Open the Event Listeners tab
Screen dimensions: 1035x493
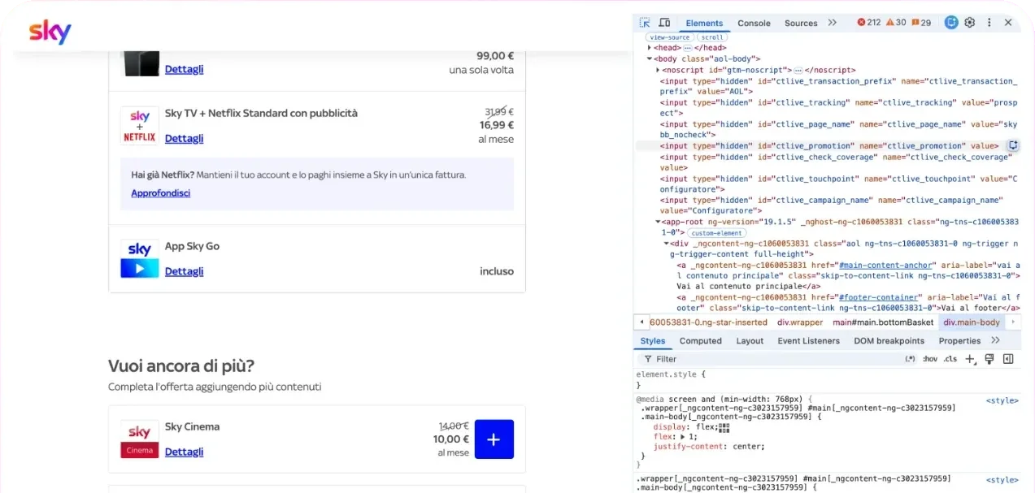click(x=808, y=341)
